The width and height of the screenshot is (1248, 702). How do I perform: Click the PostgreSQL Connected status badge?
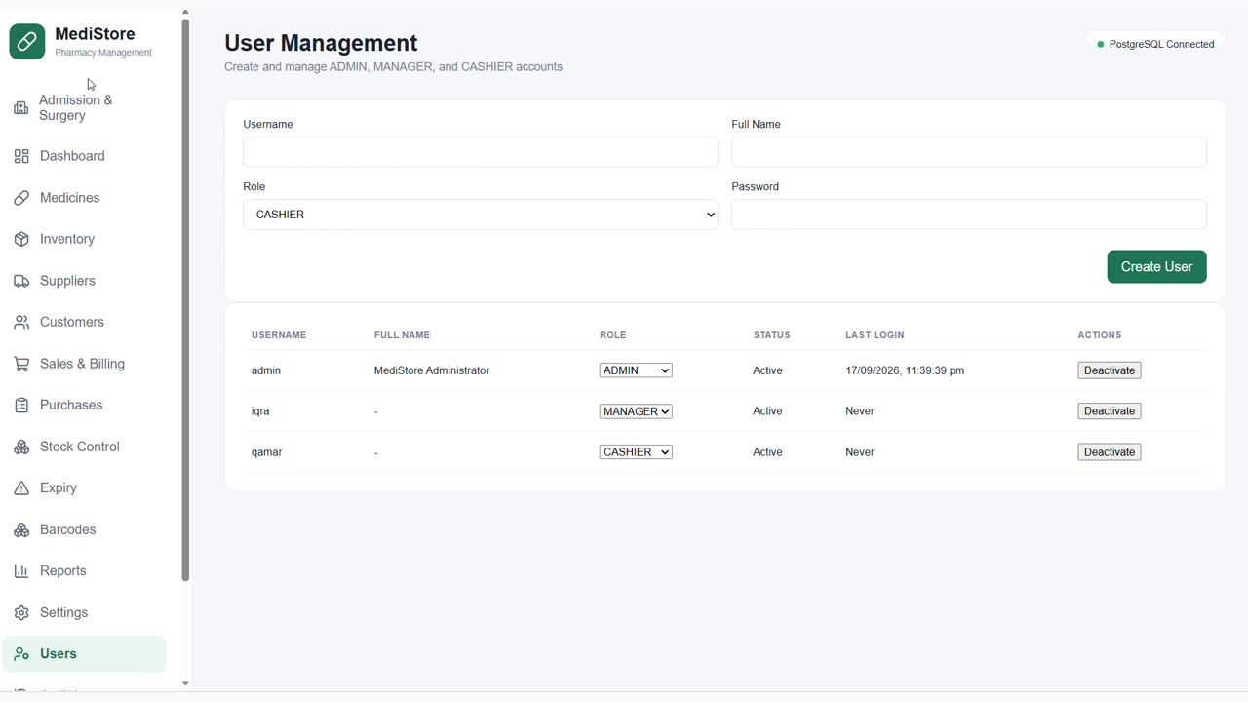pos(1155,44)
